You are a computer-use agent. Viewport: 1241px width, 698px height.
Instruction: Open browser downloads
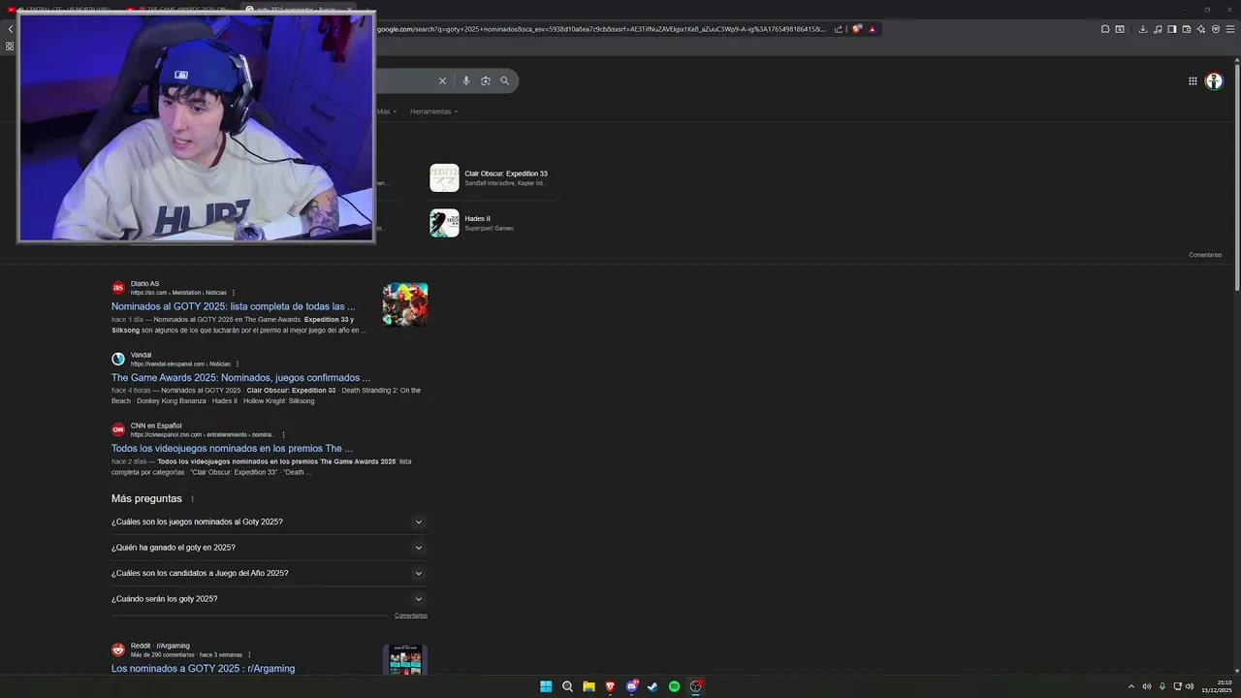coord(1143,29)
